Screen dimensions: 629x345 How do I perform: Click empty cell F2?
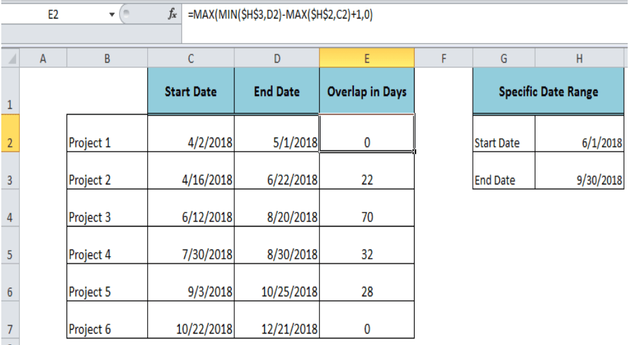[x=443, y=133]
